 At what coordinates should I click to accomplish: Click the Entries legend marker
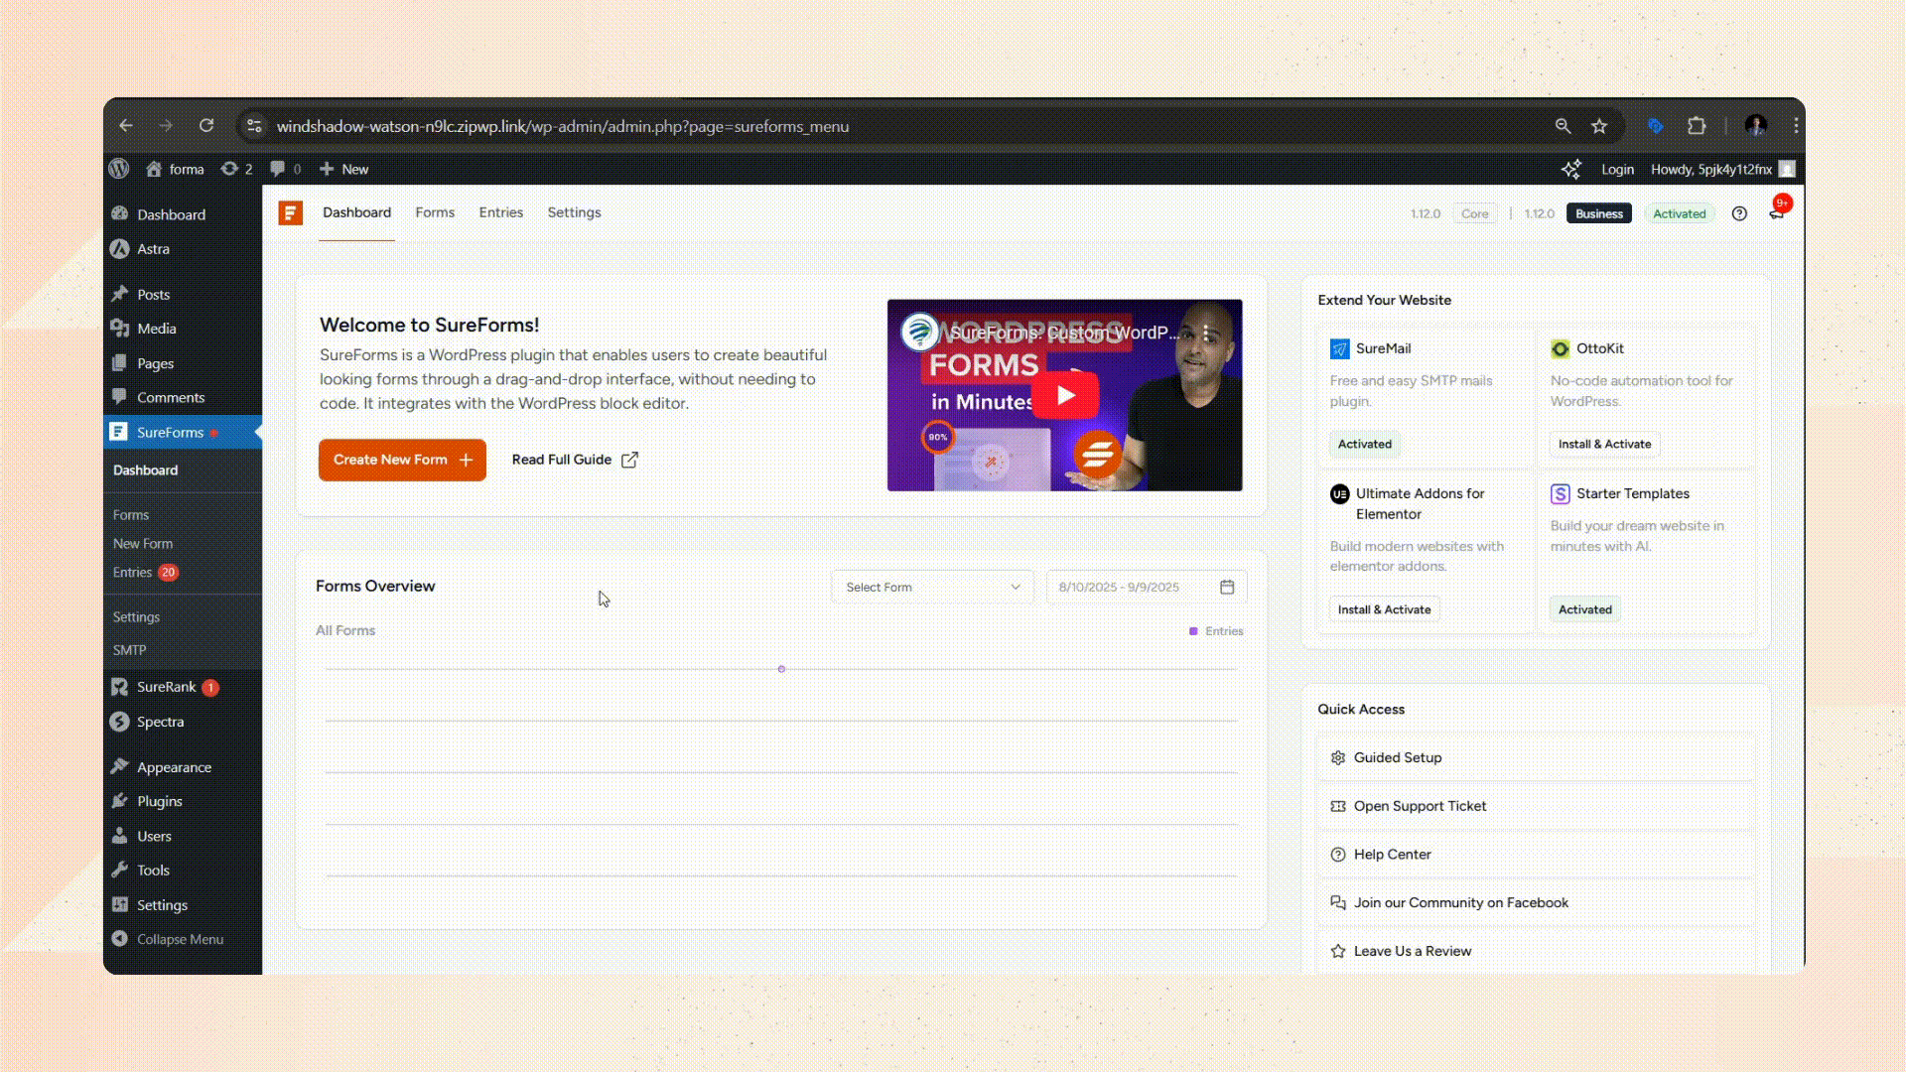pyautogui.click(x=1193, y=631)
